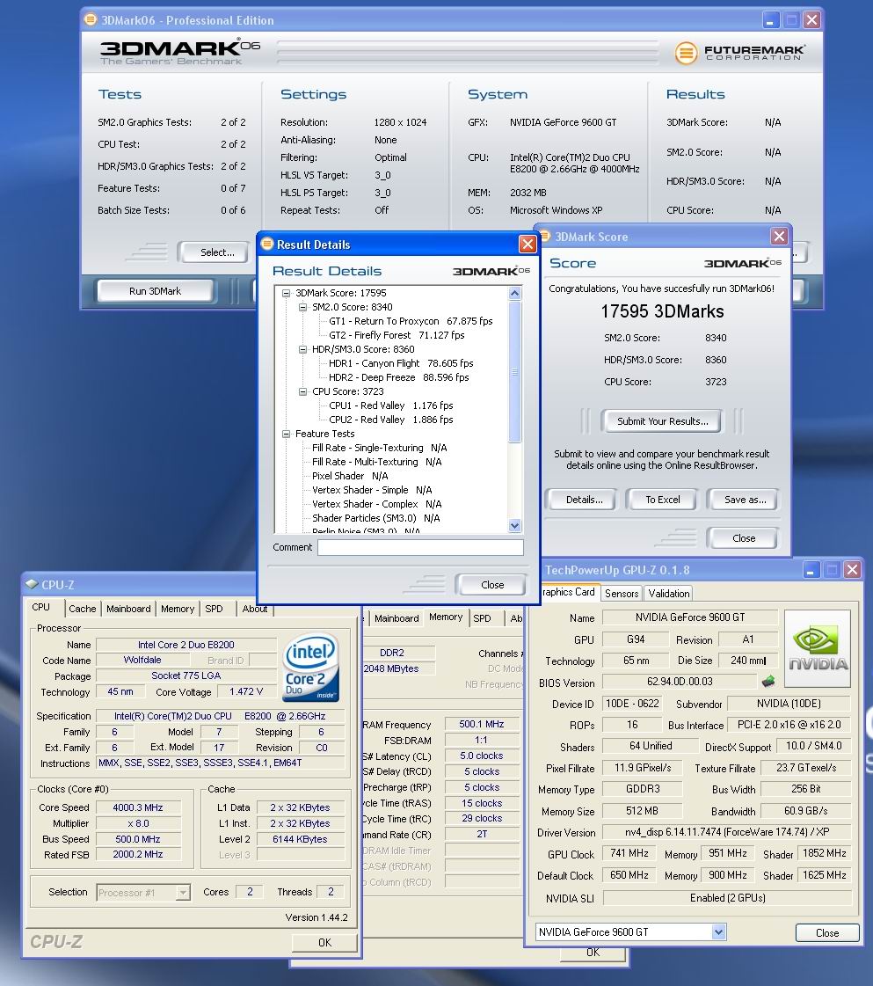Click the Intel Core 2 Duo logo

(x=311, y=668)
